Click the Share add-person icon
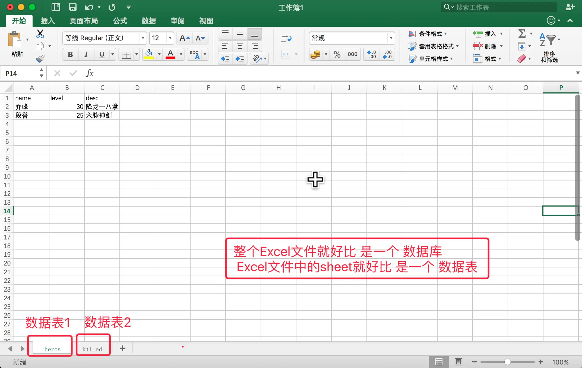This screenshot has height=368, width=582. click(x=570, y=7)
